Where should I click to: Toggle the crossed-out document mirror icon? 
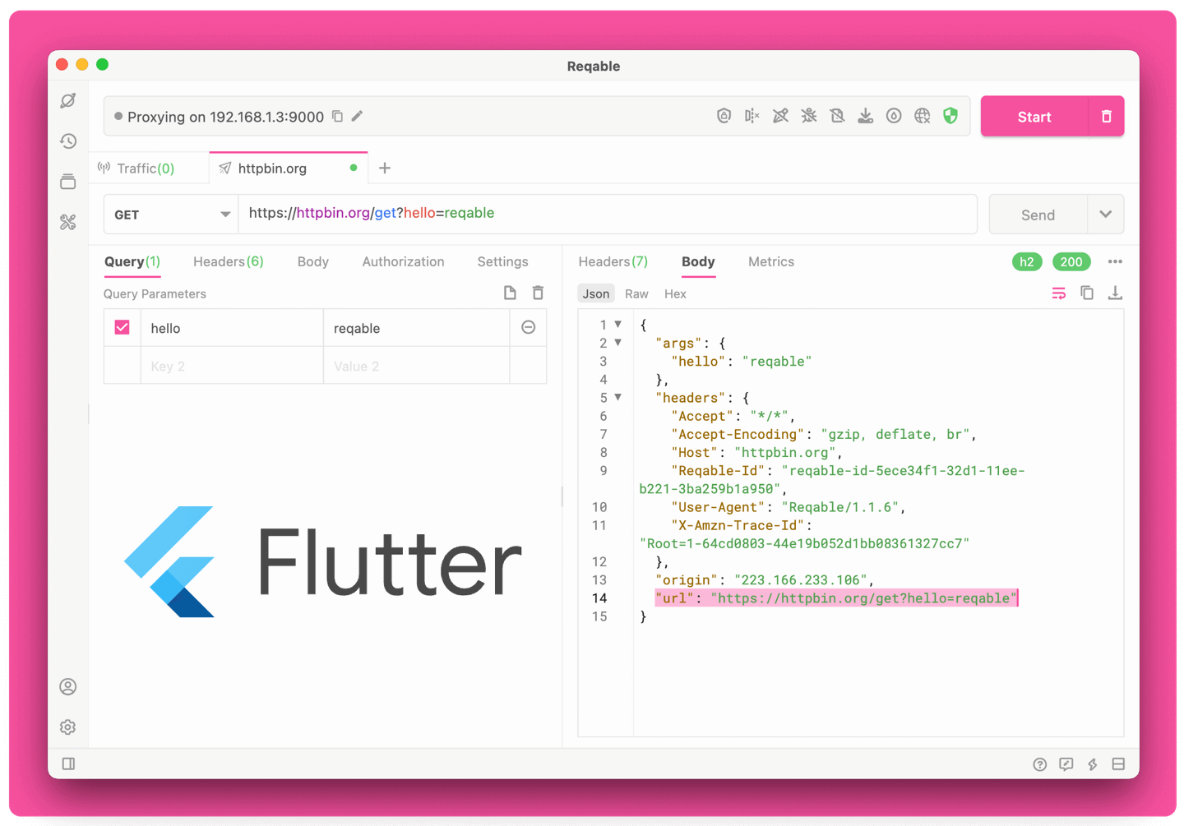coord(837,117)
